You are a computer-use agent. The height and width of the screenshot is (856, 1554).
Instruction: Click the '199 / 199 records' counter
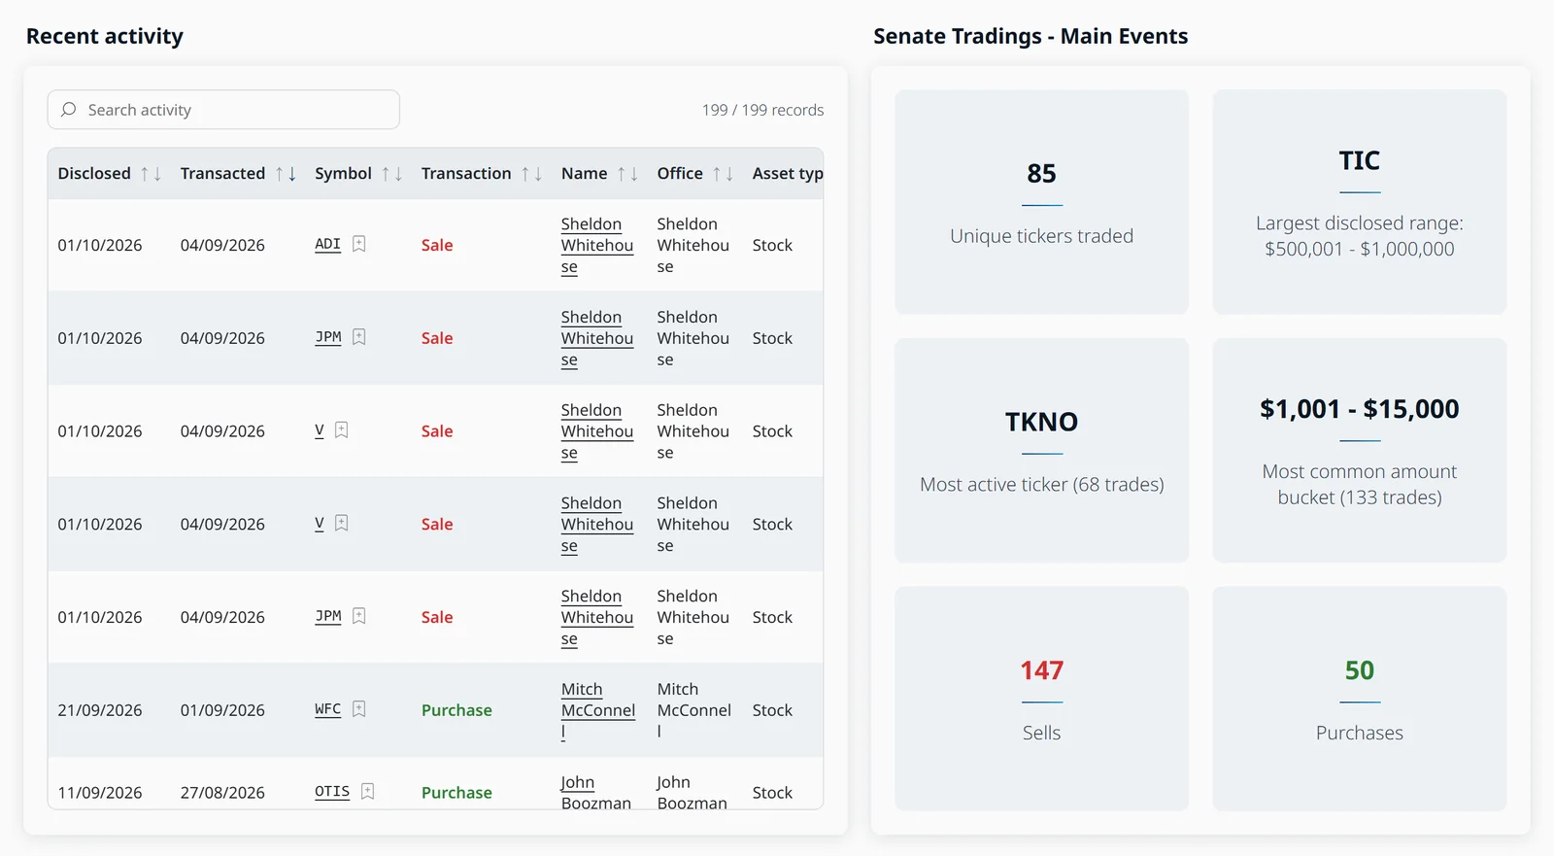(763, 110)
